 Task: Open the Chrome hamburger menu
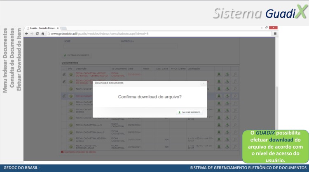tap(275, 34)
